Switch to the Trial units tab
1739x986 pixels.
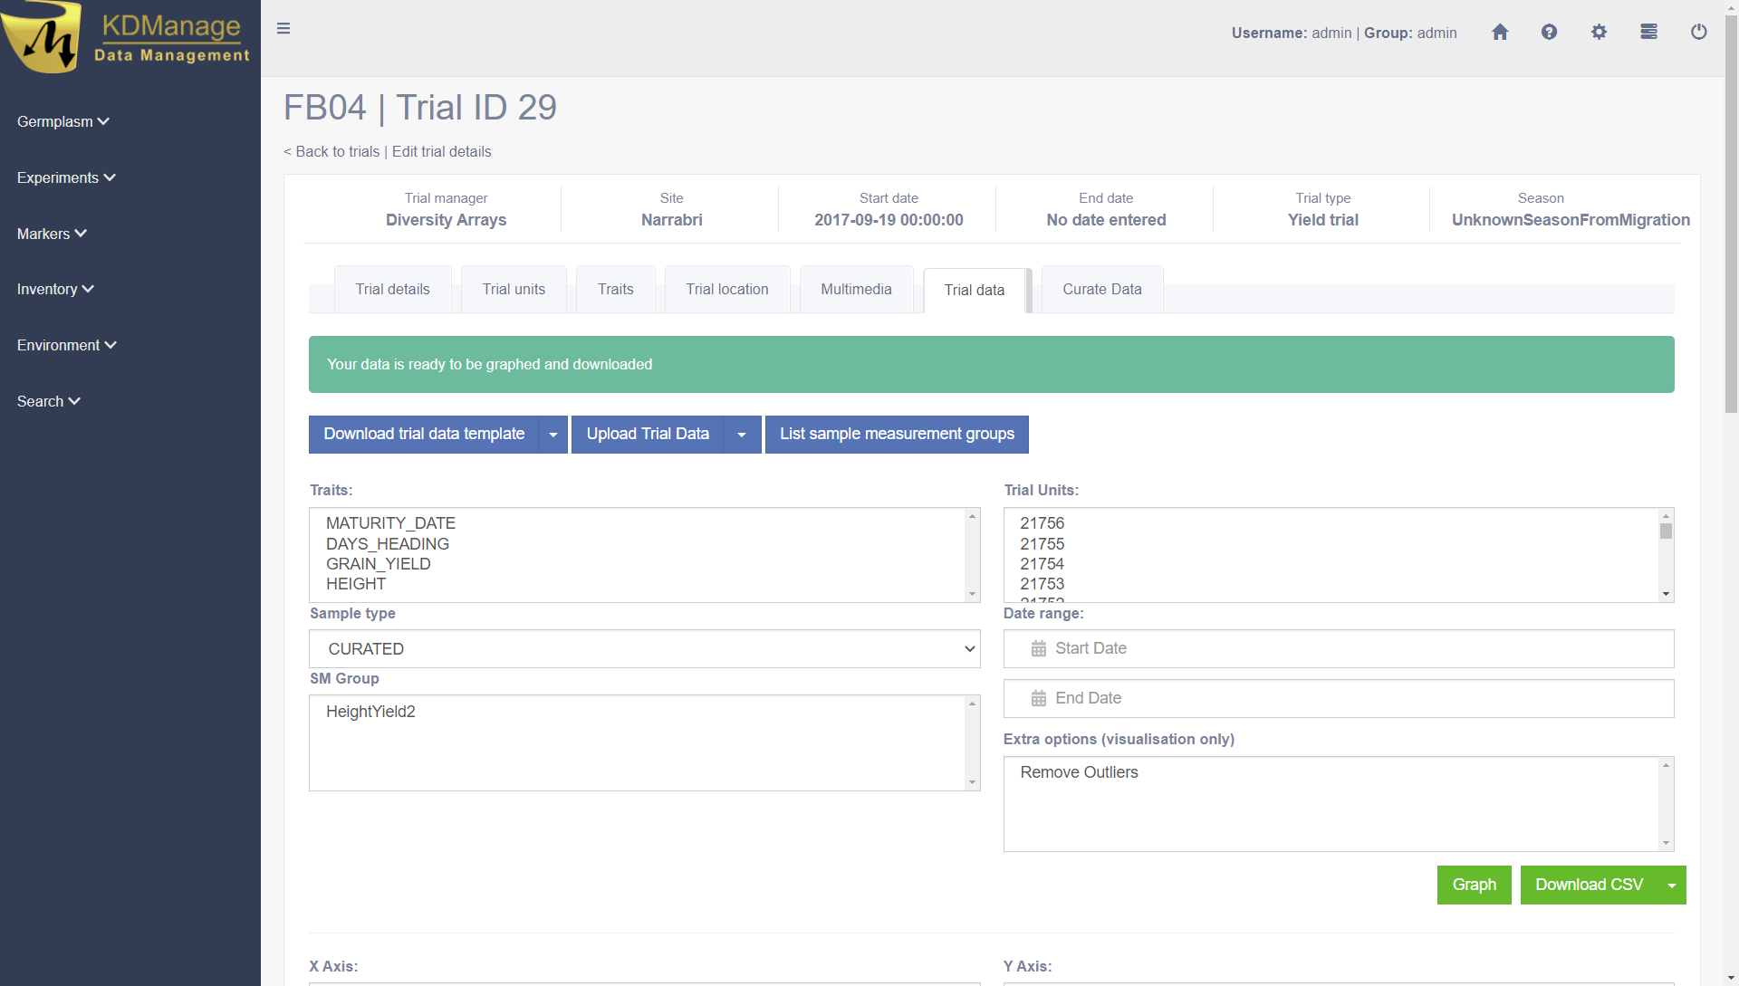point(514,290)
